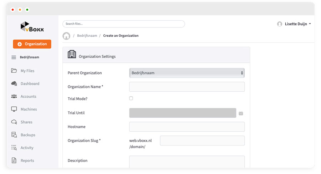321x174 pixels.
Task: Click the home icon in breadcrumb
Action: click(x=66, y=36)
